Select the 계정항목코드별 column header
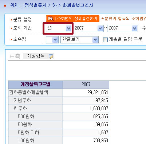The height and width of the screenshot is (144, 146). [35, 85]
